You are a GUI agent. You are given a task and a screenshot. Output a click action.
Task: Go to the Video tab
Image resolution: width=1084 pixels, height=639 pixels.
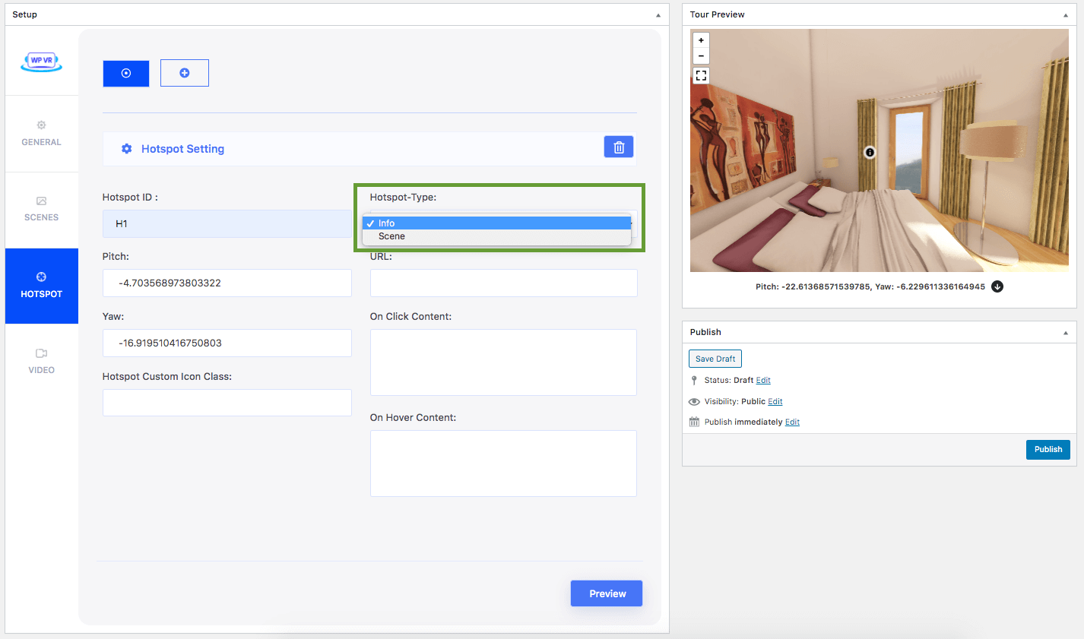pos(42,362)
